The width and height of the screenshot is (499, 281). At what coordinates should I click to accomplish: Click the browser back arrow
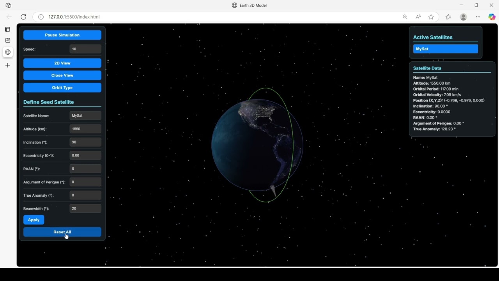9,17
